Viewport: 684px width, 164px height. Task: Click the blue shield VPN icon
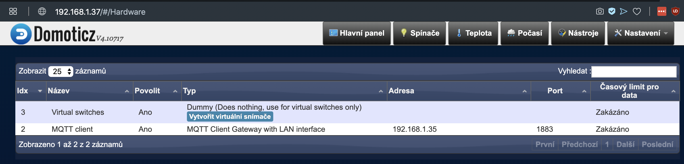coord(612,12)
